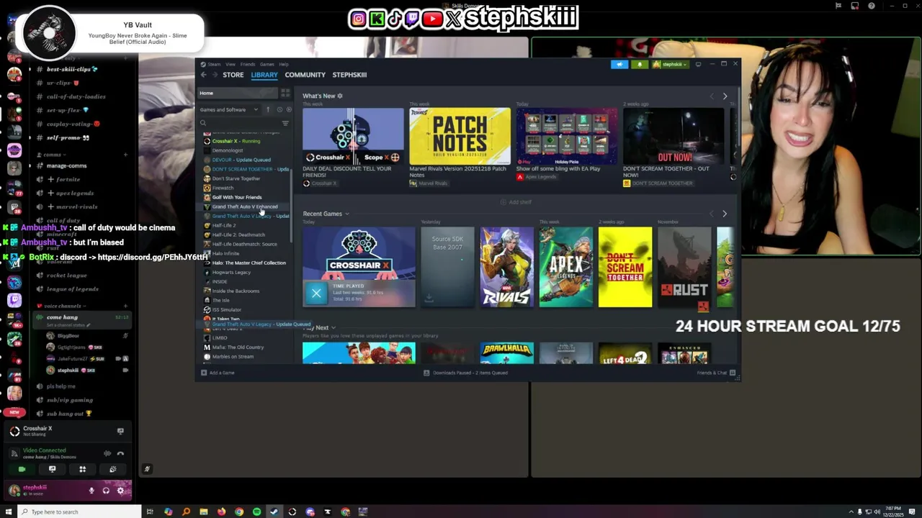Click Add shelf button

click(516, 202)
